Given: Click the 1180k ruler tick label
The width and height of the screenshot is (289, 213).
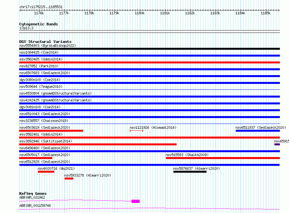Looking at the screenshot, I should tap(140, 13).
